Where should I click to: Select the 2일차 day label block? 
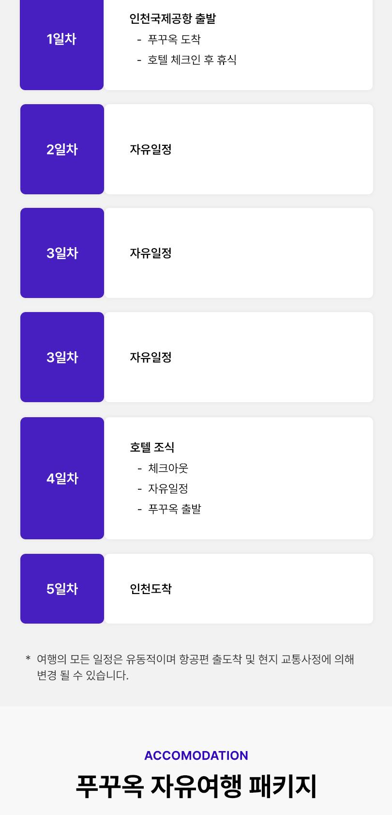[62, 149]
